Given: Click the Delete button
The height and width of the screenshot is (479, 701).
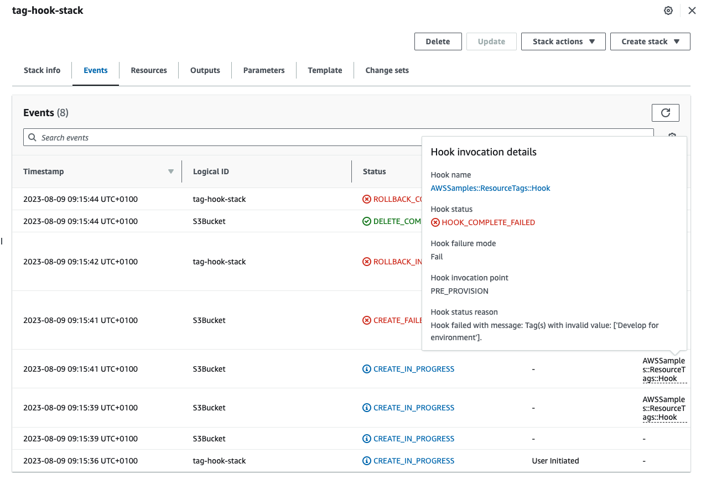Looking at the screenshot, I should (x=438, y=41).
